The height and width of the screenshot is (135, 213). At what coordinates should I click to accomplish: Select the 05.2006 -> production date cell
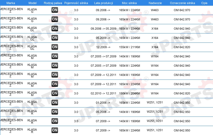[103, 112]
